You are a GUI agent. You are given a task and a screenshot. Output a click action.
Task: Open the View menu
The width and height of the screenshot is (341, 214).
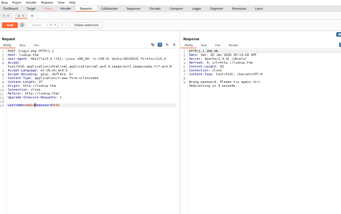click(61, 2)
